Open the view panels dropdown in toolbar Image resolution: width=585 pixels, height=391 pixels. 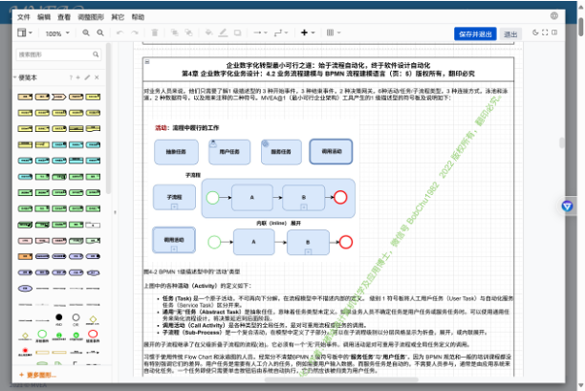click(25, 33)
